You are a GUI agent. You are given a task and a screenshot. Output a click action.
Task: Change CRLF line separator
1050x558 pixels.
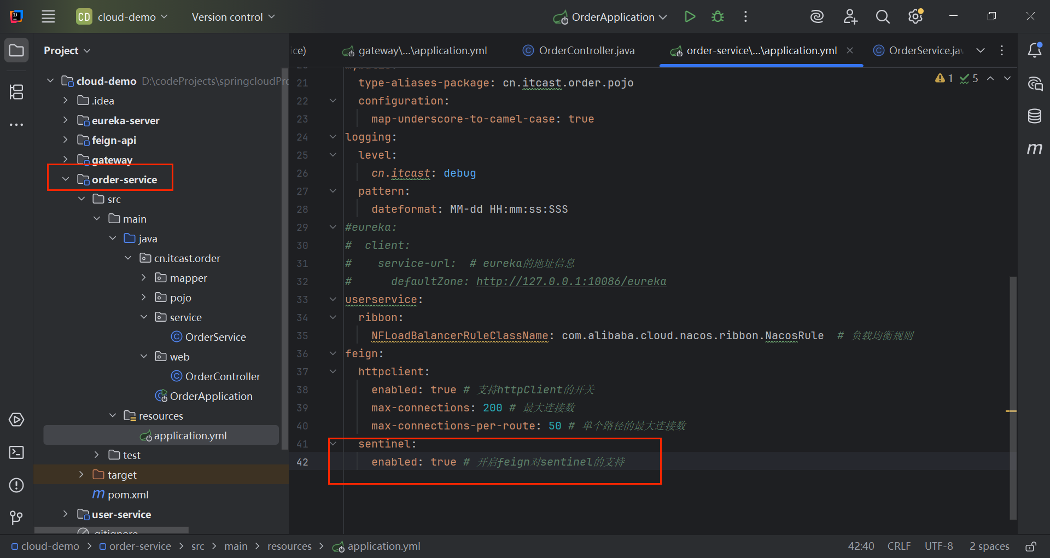pos(899,547)
